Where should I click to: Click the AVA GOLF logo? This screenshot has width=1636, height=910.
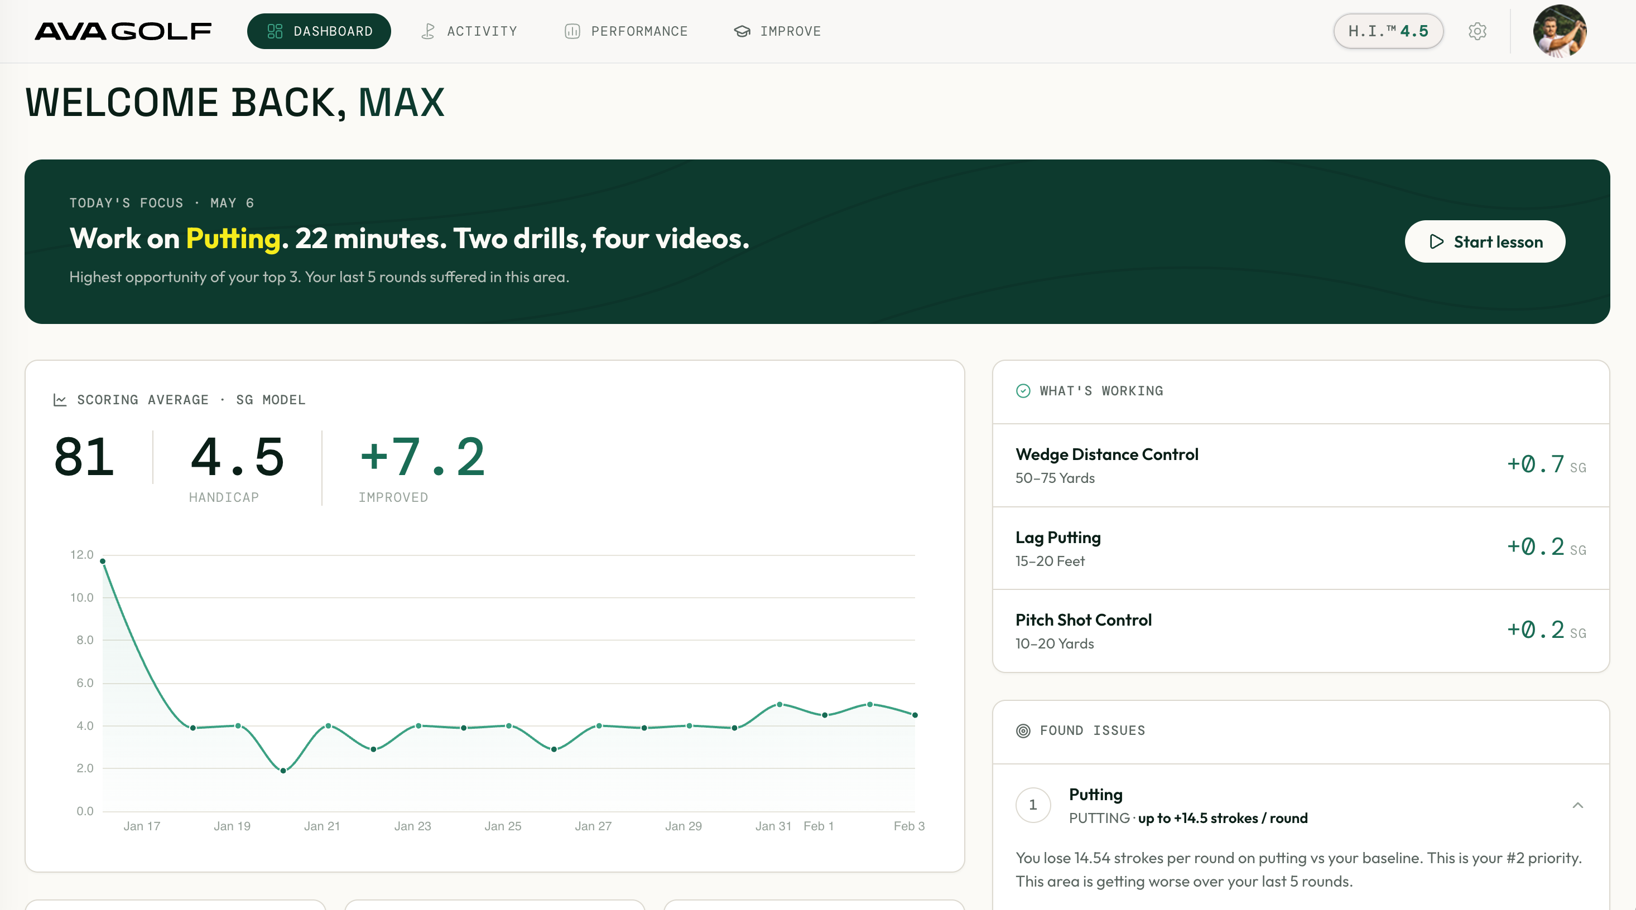(123, 31)
